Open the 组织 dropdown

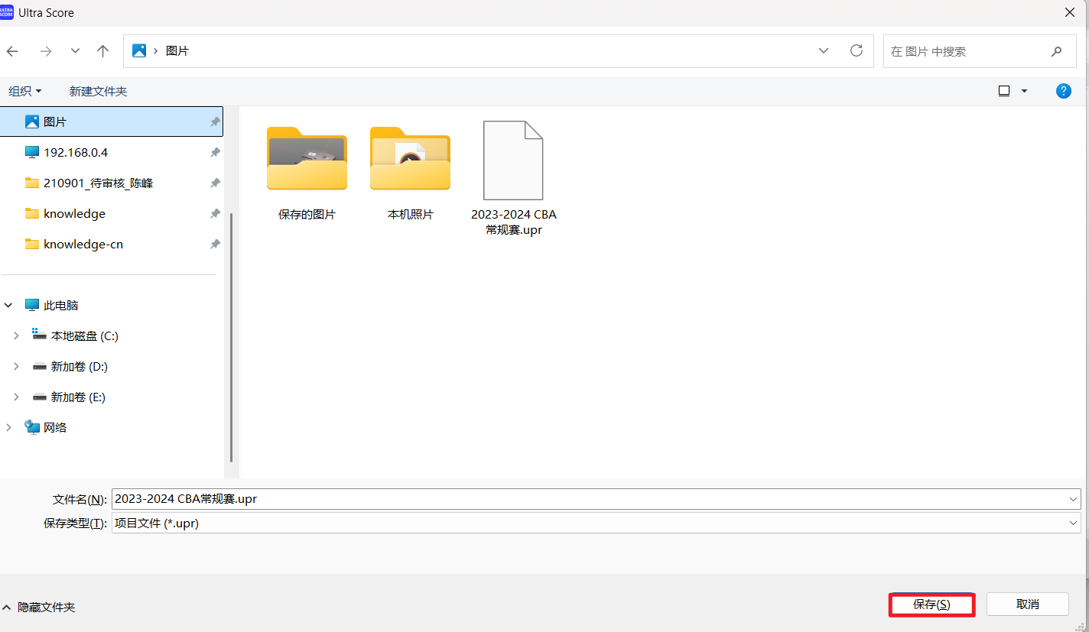(25, 90)
